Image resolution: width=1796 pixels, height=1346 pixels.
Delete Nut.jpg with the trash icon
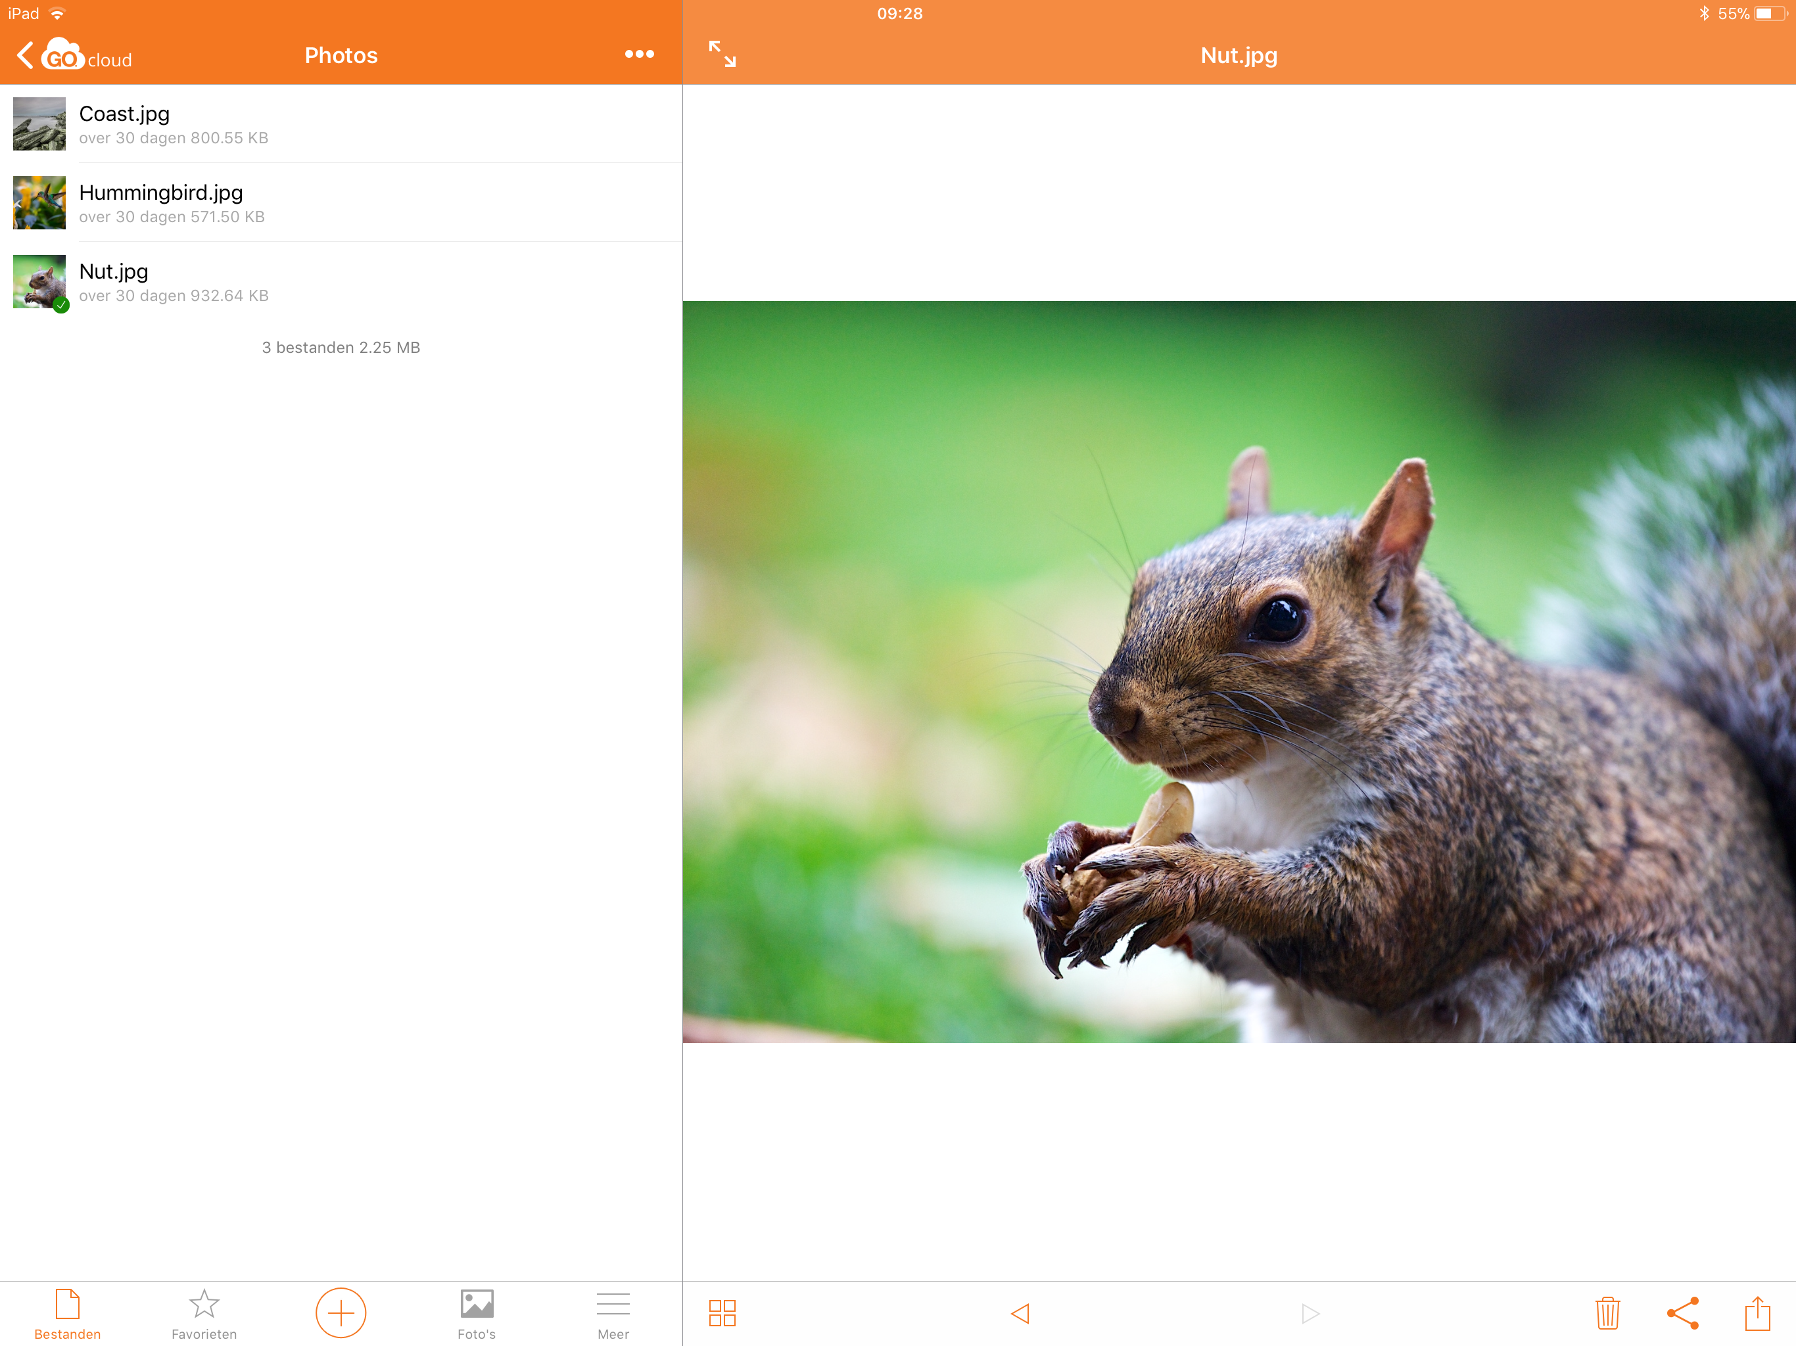pyautogui.click(x=1607, y=1312)
